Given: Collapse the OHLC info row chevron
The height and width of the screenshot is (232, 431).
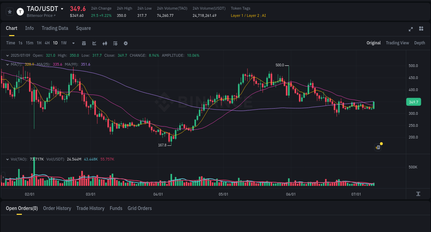Looking at the screenshot, I should click(x=8, y=55).
